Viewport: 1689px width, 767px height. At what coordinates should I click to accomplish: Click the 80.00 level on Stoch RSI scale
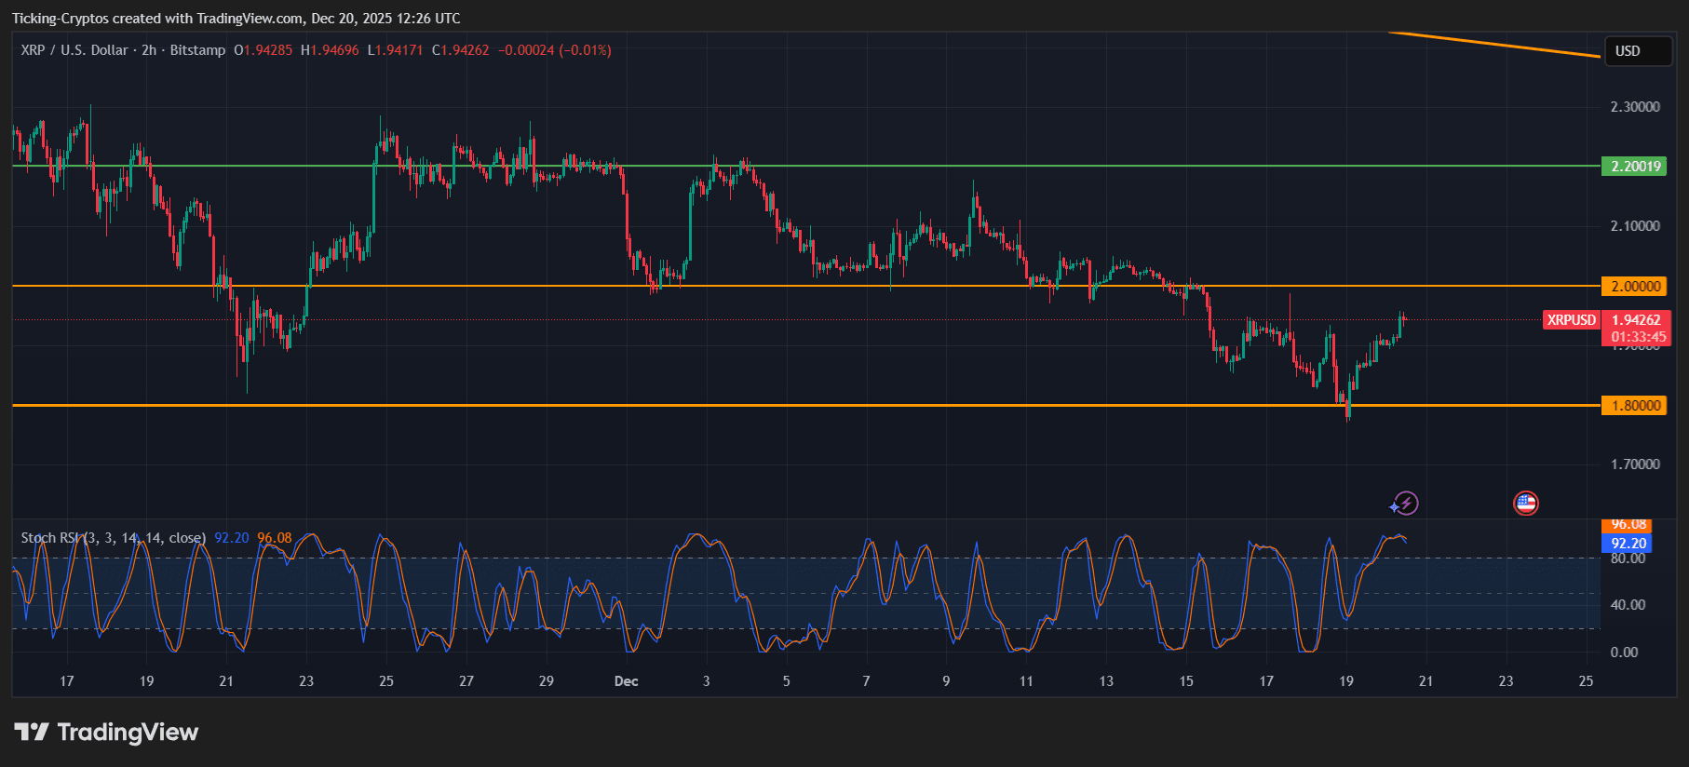tap(1628, 558)
